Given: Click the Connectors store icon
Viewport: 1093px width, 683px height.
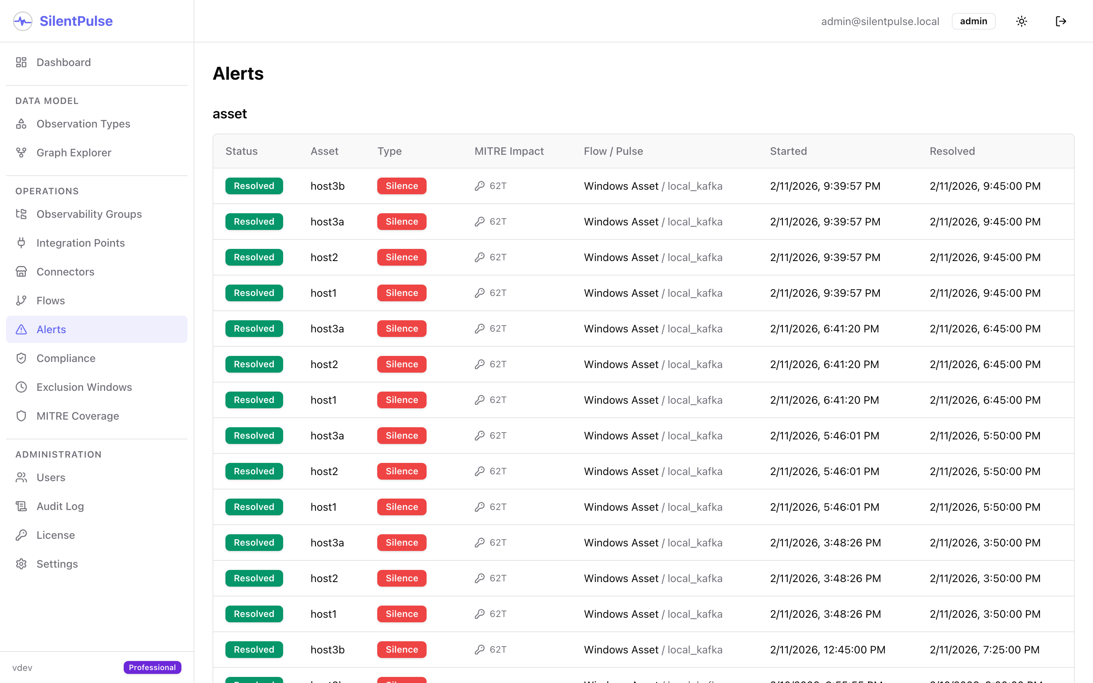Looking at the screenshot, I should pos(21,272).
